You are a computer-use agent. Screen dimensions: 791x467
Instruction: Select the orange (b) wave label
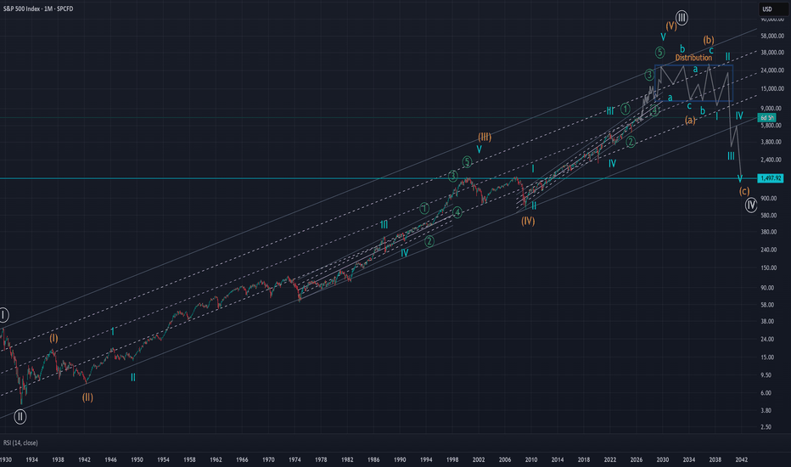pos(708,40)
